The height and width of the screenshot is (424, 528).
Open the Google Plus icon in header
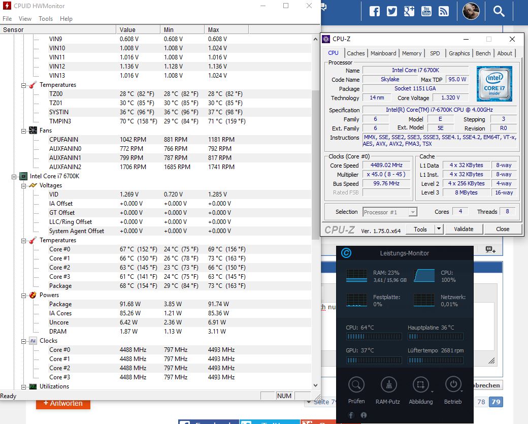[x=409, y=12]
